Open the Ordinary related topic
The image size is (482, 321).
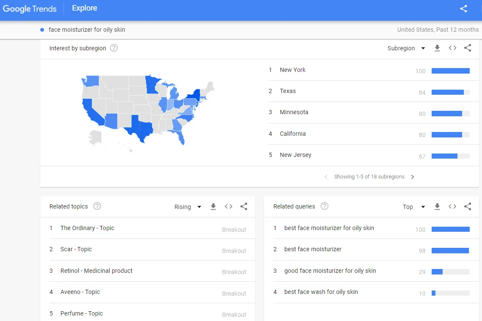coord(87,228)
